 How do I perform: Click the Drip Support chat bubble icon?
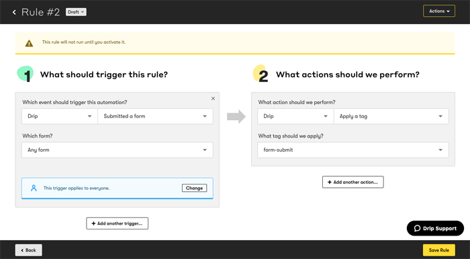(417, 228)
